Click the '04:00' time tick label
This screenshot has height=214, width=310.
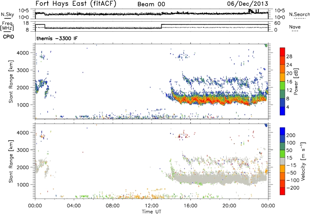tap(74, 206)
